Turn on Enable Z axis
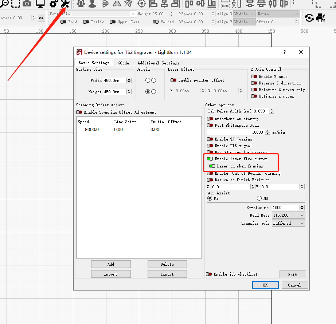 [x=254, y=76]
